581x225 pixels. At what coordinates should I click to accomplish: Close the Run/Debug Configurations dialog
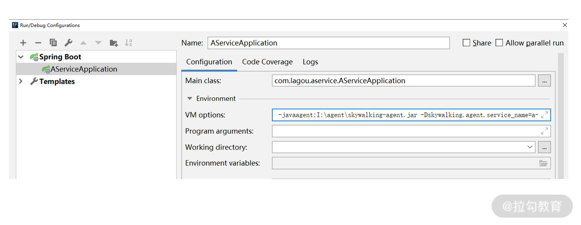[565, 25]
